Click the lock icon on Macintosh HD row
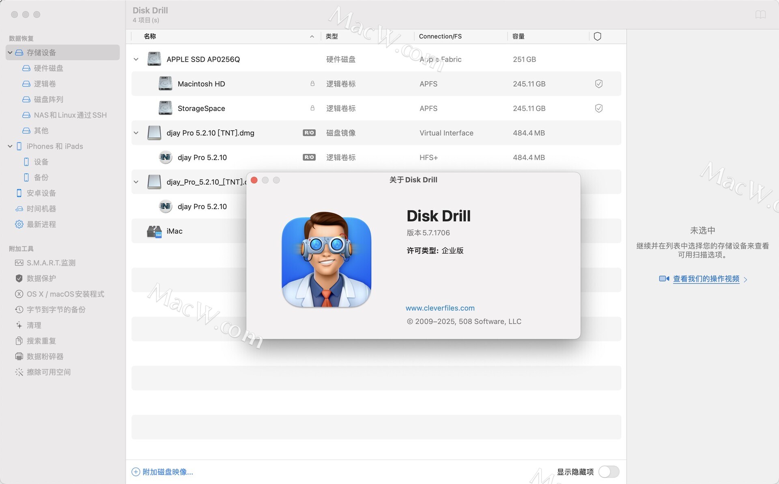 tap(312, 84)
